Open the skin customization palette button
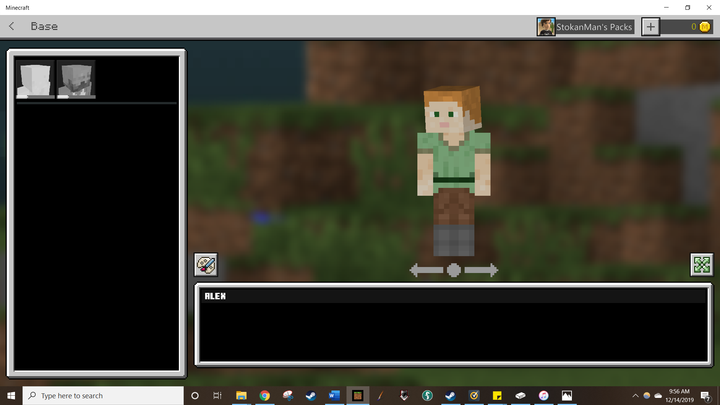 (206, 265)
